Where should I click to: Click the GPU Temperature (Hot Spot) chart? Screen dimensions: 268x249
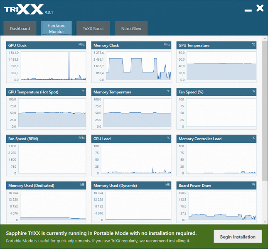pos(52,112)
